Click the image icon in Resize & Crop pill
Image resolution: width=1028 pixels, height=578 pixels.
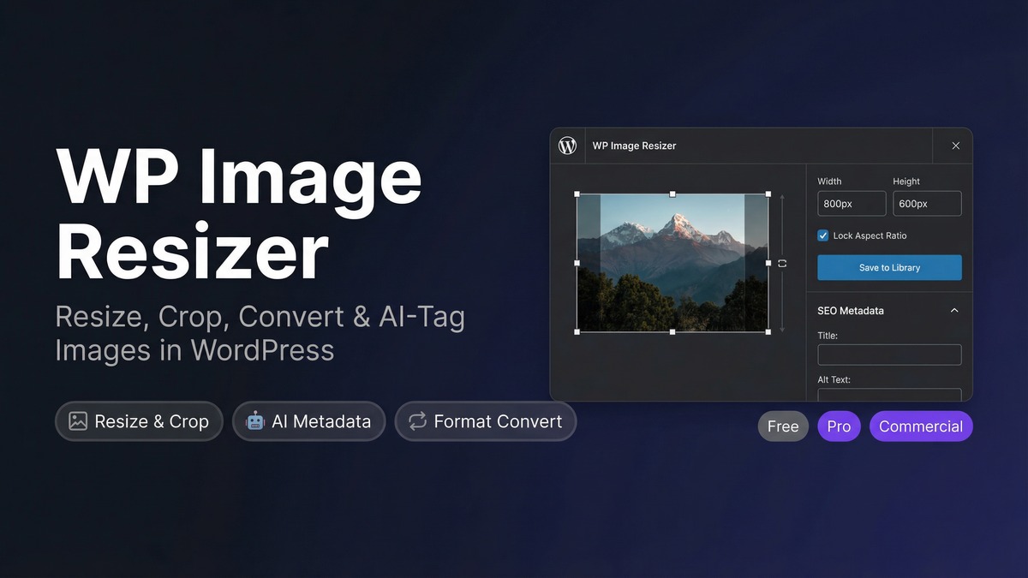[x=78, y=421]
